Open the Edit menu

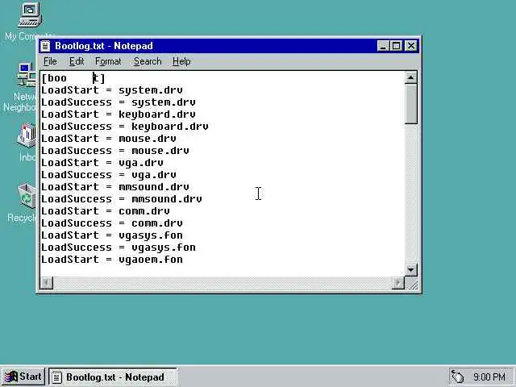[x=77, y=61]
